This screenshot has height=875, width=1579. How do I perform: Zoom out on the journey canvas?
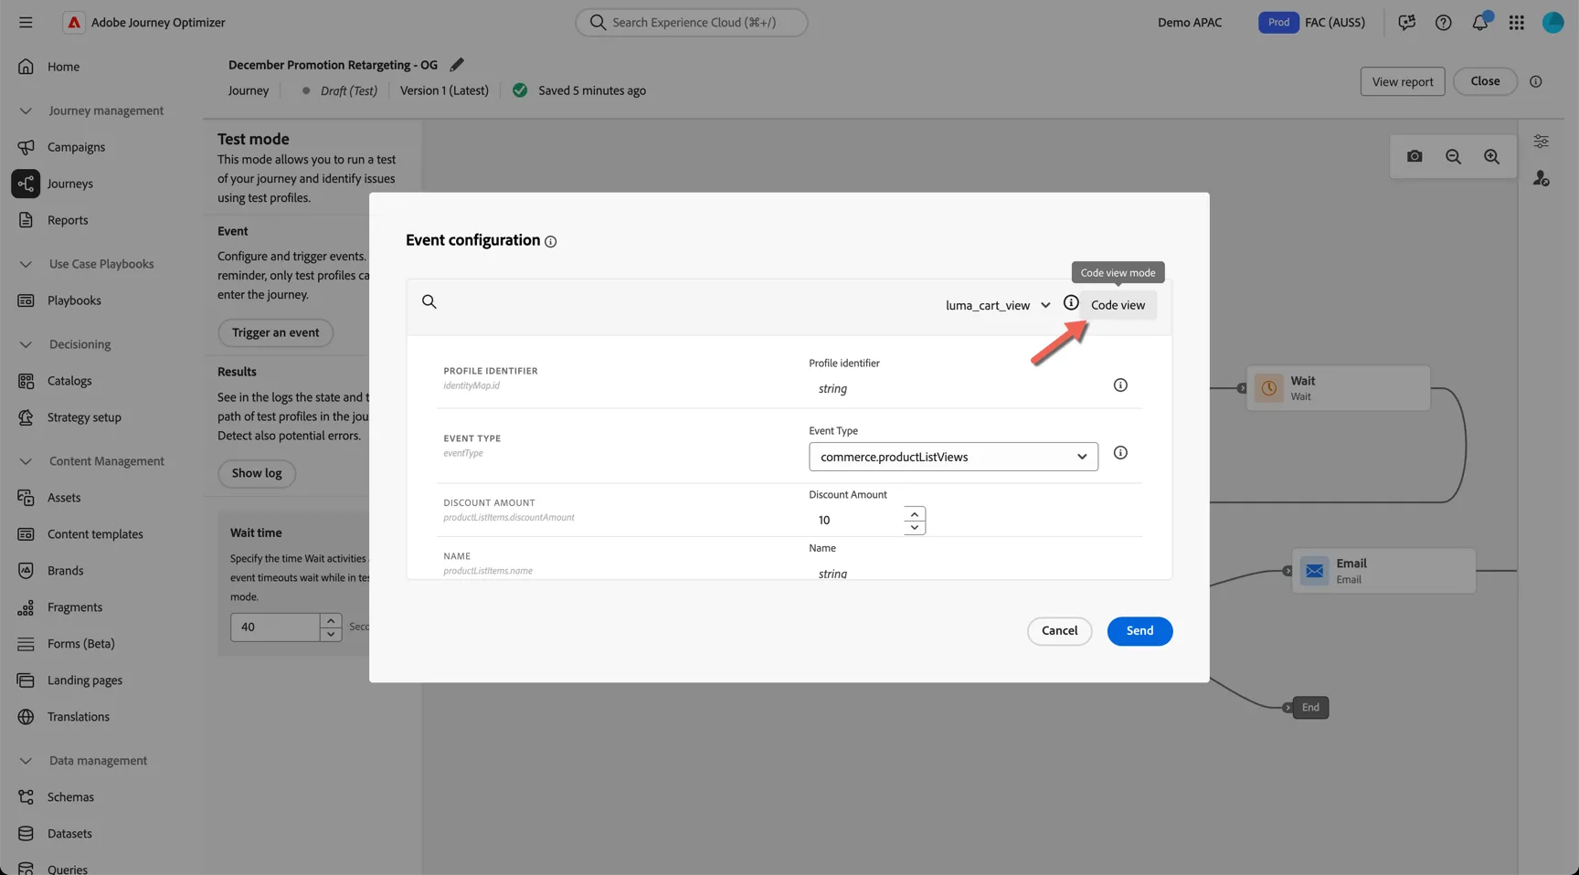(x=1453, y=156)
